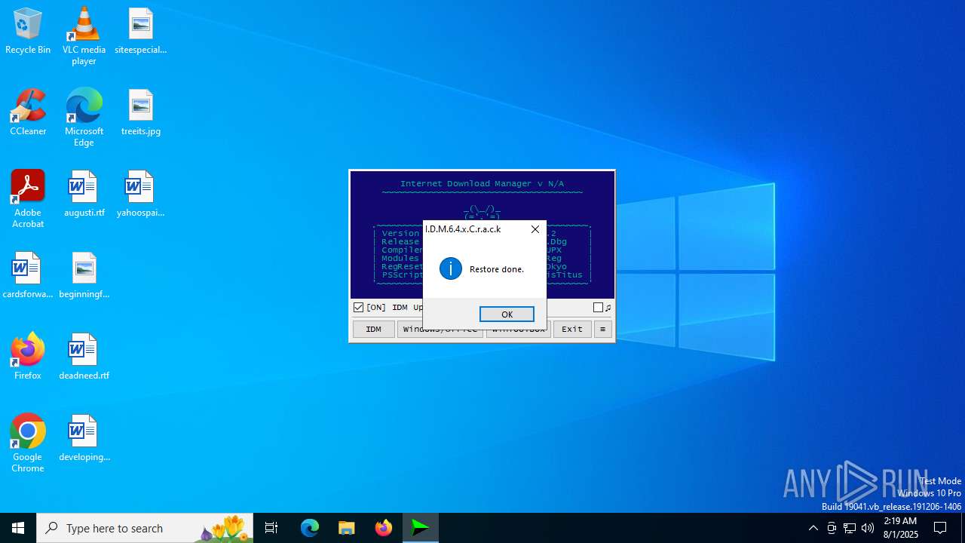This screenshot has width=965, height=543.
Task: Select the siteespecial image file
Action: pyautogui.click(x=141, y=31)
